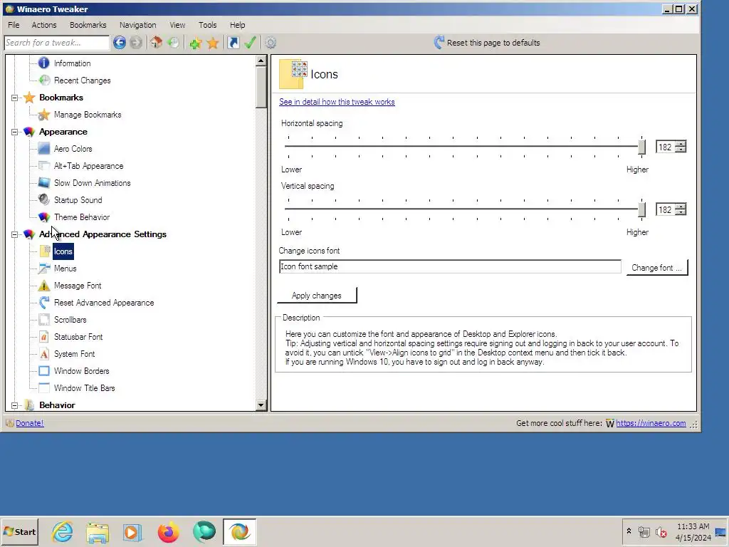Add bookmark using green plus star icon
The height and width of the screenshot is (547, 729).
pos(195,43)
